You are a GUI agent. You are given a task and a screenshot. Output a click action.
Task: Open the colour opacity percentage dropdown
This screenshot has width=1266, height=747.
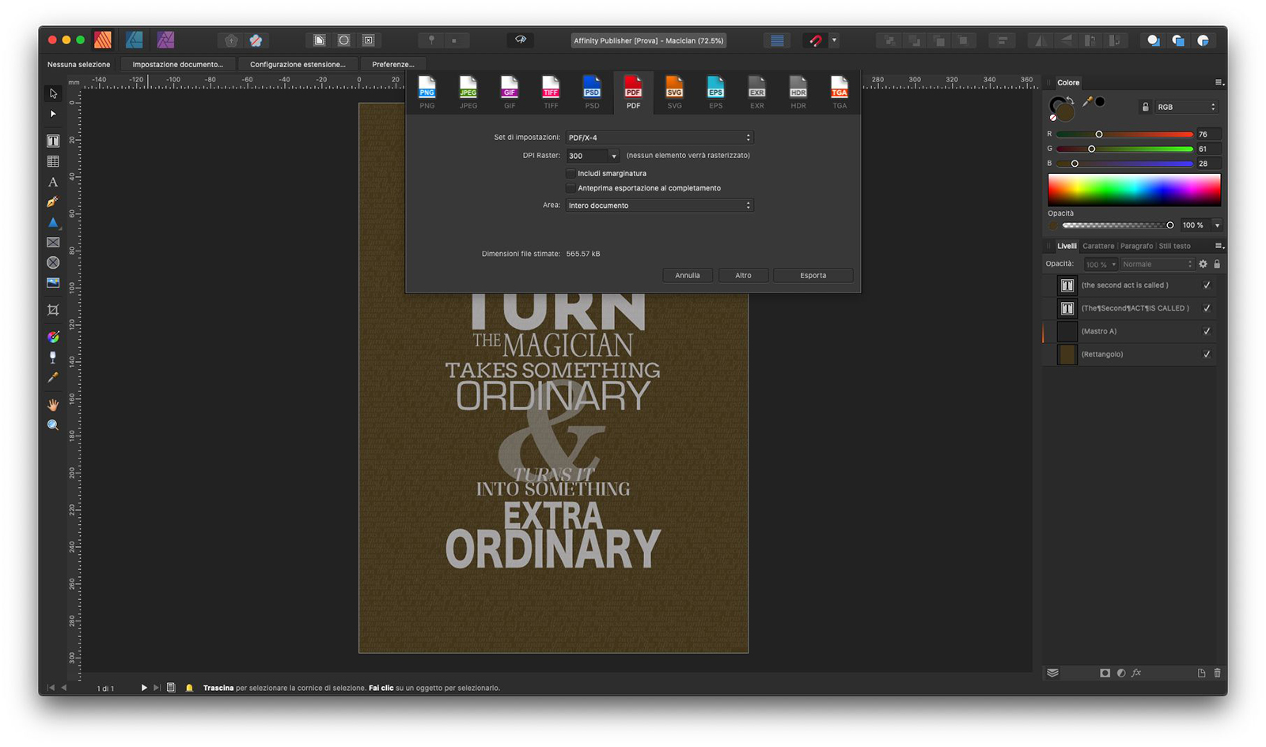(x=1217, y=225)
